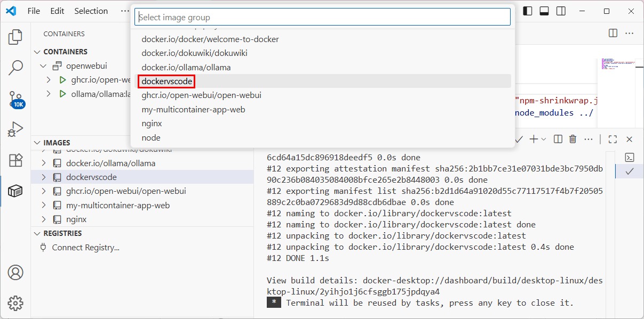This screenshot has width=644, height=319.
Task: Open the Explorer view in activity bar
Action: (15, 37)
